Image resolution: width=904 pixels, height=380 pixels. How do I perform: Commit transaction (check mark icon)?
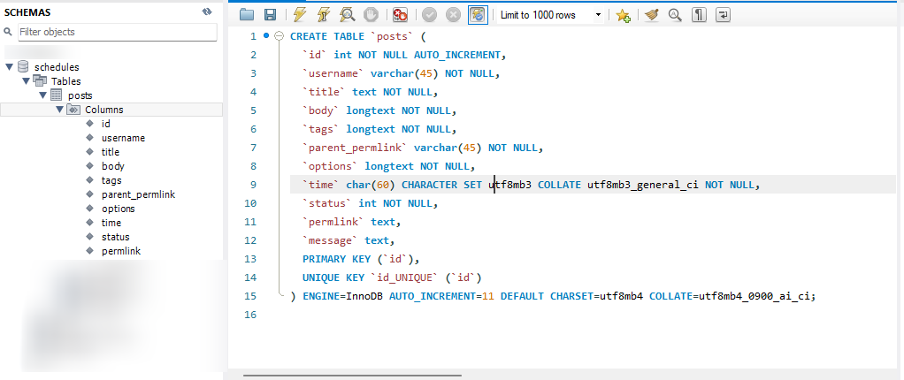[430, 15]
